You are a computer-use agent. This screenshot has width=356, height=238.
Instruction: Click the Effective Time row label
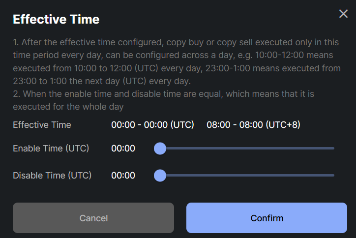(x=42, y=125)
